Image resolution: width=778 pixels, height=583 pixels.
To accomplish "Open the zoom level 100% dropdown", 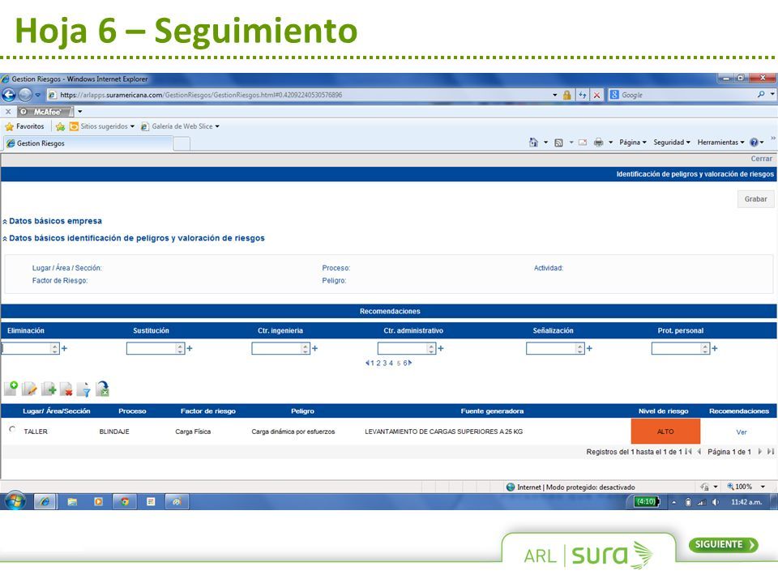I will point(763,487).
